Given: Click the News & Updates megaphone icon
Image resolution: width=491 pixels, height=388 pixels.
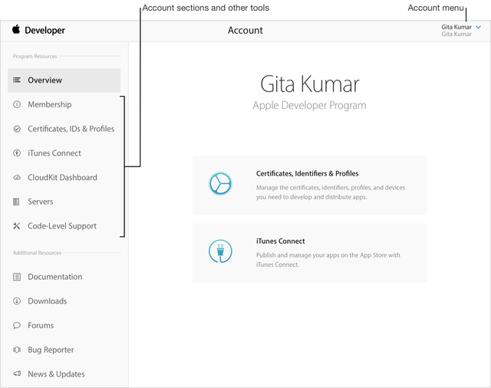Looking at the screenshot, I should point(17,373).
